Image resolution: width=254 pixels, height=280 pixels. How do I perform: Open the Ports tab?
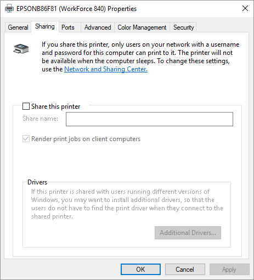pyautogui.click(x=68, y=27)
